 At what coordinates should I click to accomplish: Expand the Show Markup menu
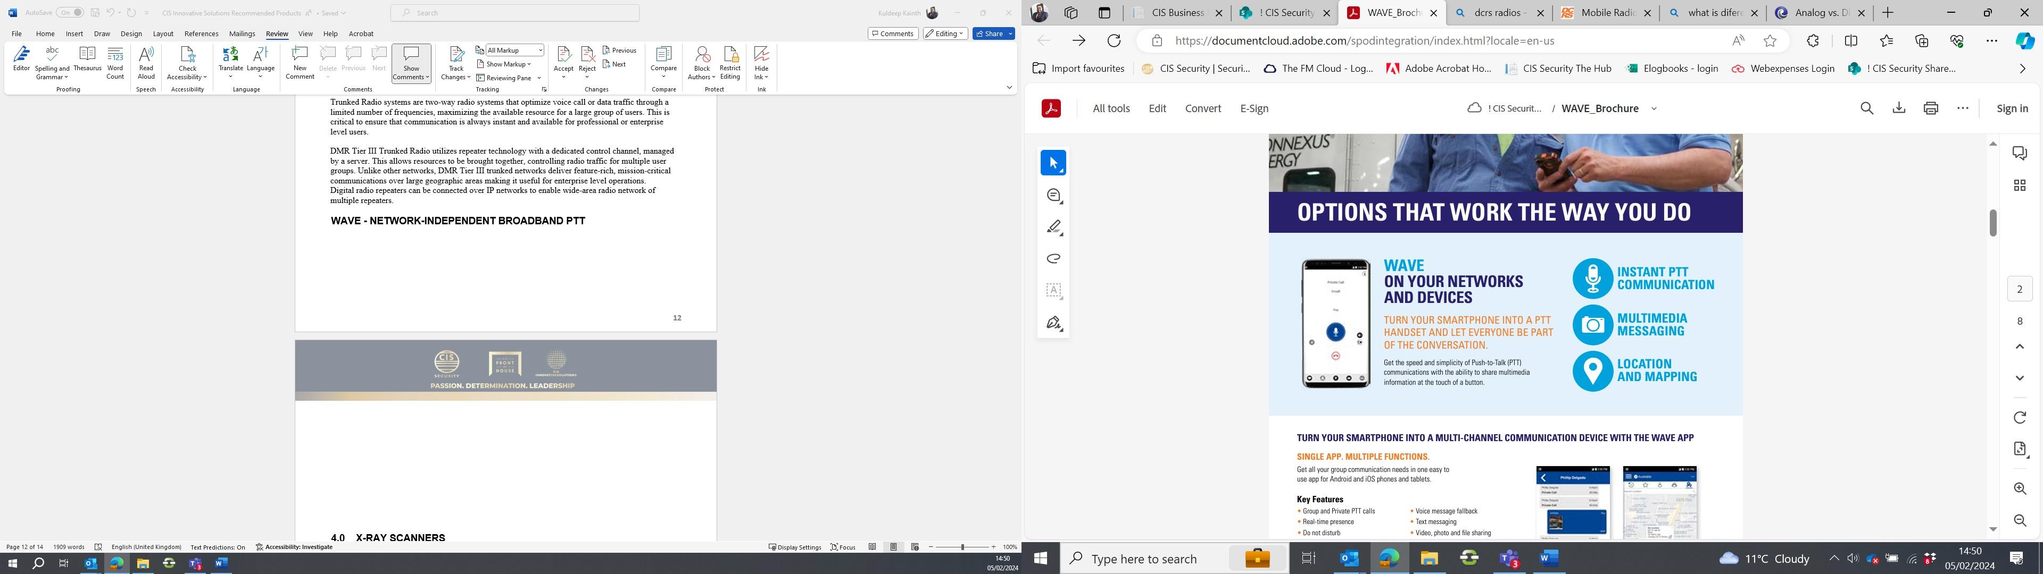(505, 64)
